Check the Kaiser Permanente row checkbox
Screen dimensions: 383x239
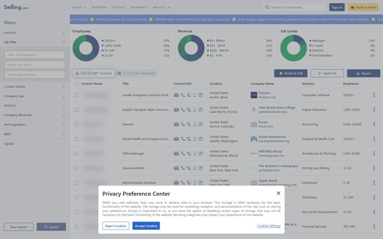(77, 139)
